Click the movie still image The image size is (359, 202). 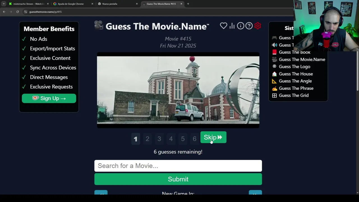pos(178,90)
